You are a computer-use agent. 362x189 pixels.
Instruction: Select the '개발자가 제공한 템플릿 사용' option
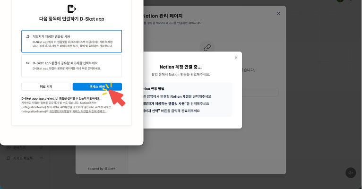point(71,41)
